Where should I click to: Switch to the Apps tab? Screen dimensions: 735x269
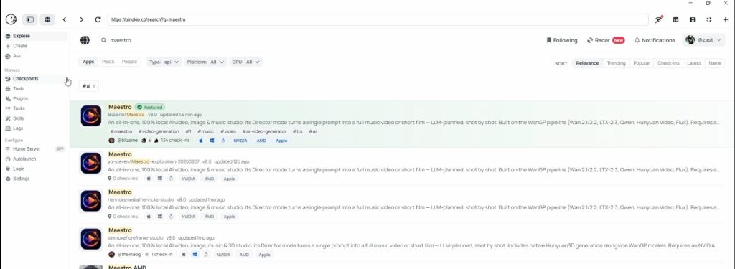88,62
